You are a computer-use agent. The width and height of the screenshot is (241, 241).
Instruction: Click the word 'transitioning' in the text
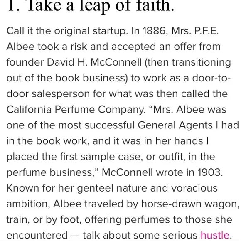click(201, 63)
